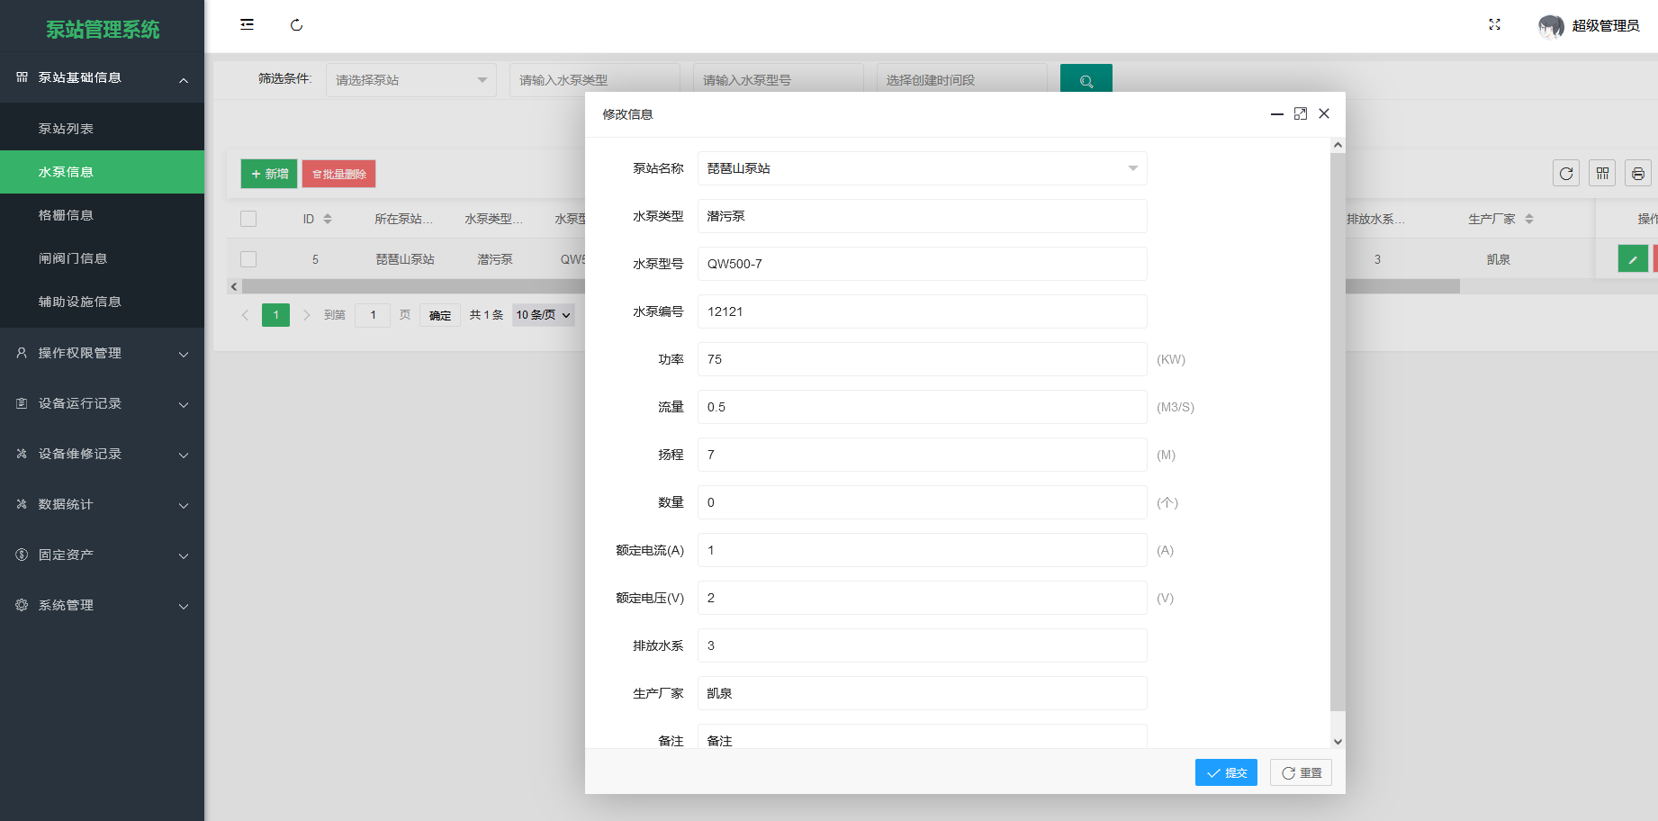Click the 提交 submit button
The height and width of the screenshot is (821, 1658).
point(1226,772)
